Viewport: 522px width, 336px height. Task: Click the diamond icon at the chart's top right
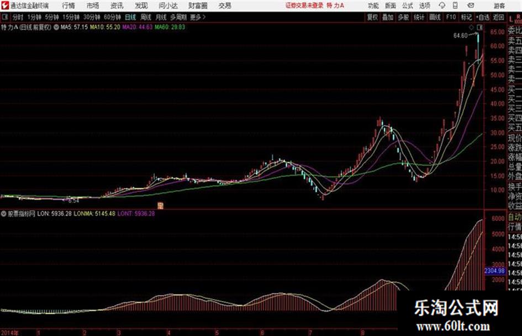click(x=471, y=27)
